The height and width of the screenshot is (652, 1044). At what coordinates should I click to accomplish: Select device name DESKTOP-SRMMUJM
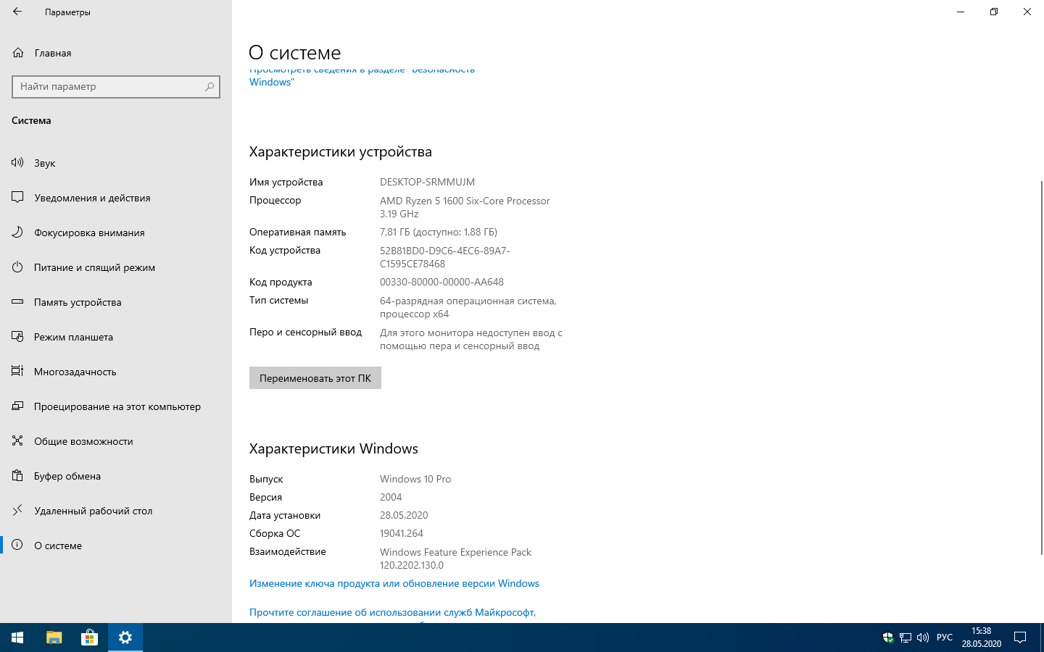427,182
